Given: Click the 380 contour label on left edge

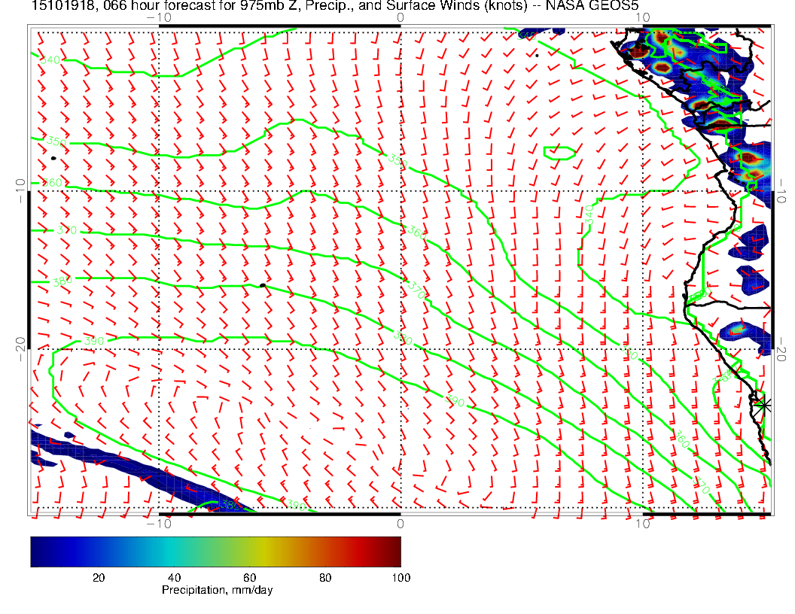Looking at the screenshot, I should [x=62, y=281].
